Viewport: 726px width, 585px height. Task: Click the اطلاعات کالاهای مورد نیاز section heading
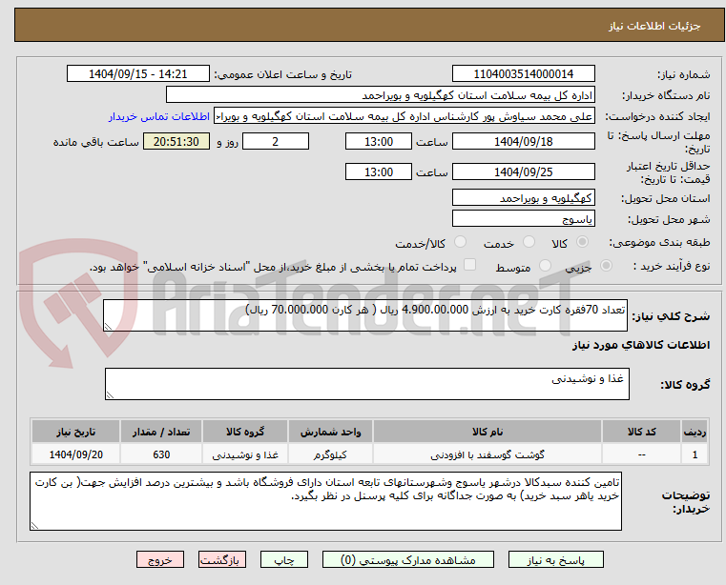point(641,345)
